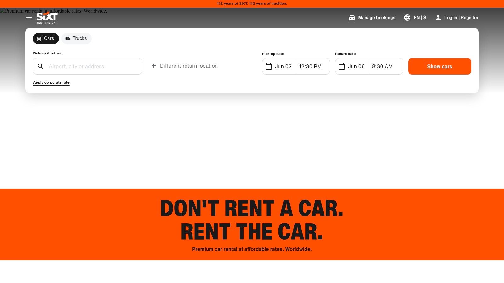Click the car icon next to Manage bookings
Viewport: 504px width, 283px height.
[x=352, y=18]
